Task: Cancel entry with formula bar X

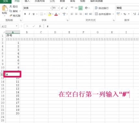Action: coord(27,26)
